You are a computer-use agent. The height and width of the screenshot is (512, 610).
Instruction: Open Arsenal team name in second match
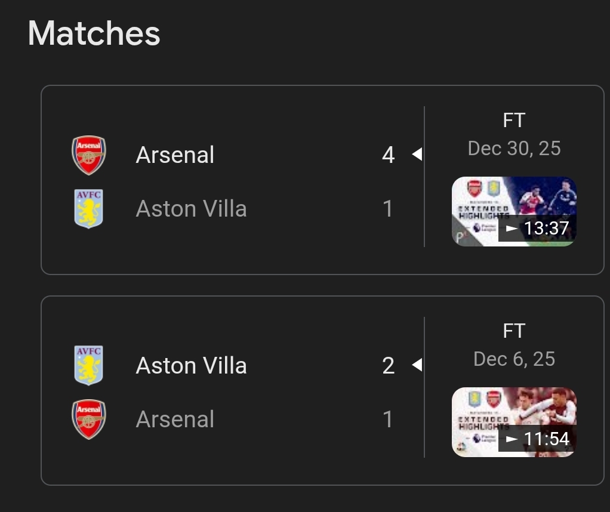pos(175,419)
